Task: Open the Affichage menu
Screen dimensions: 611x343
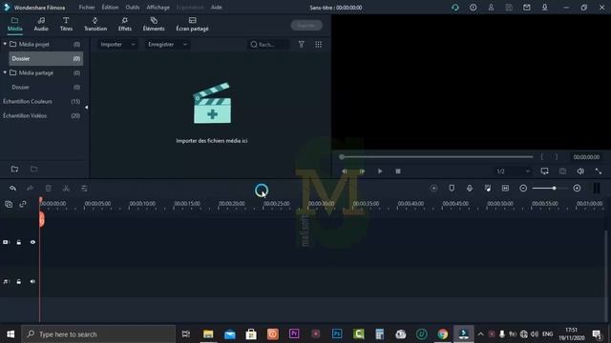Action: [158, 8]
